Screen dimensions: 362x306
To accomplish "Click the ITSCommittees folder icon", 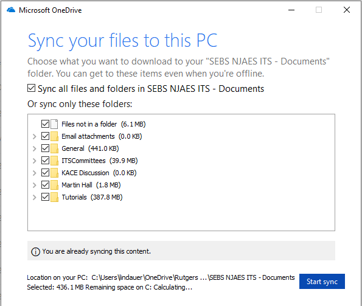I will [x=54, y=161].
